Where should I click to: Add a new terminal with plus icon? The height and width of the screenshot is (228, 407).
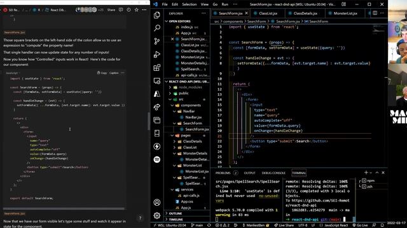click(x=366, y=173)
